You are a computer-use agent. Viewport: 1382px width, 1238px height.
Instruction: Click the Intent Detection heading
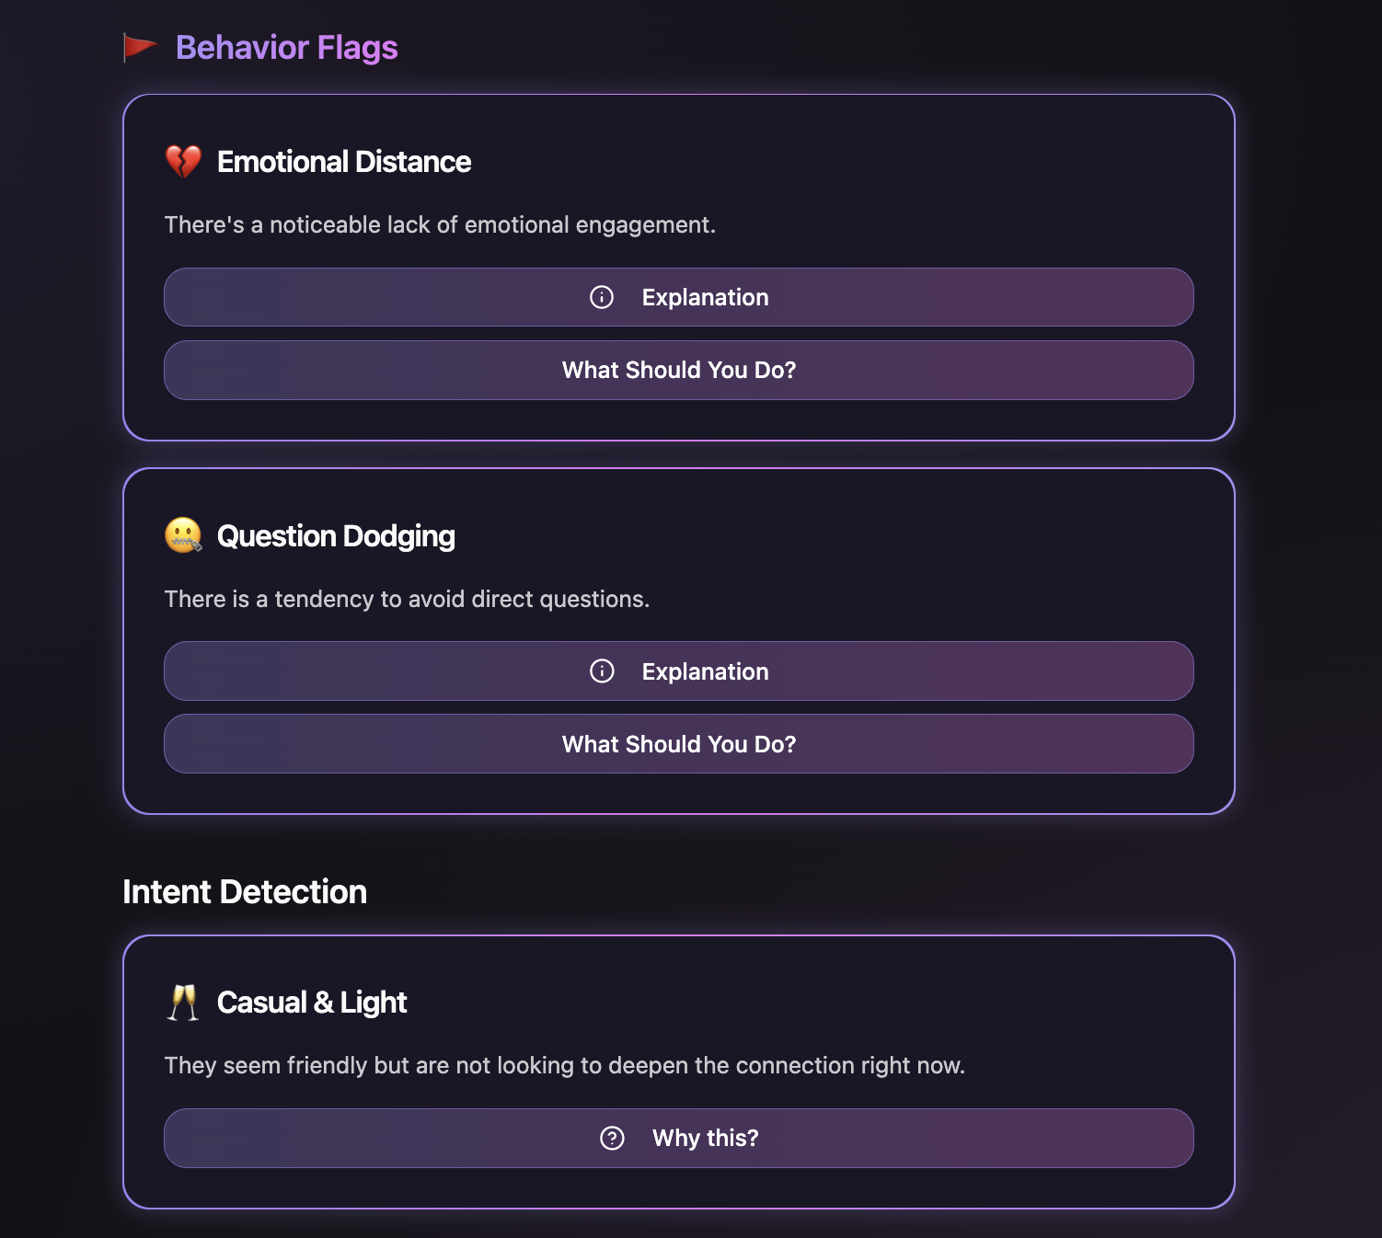[x=245, y=891]
